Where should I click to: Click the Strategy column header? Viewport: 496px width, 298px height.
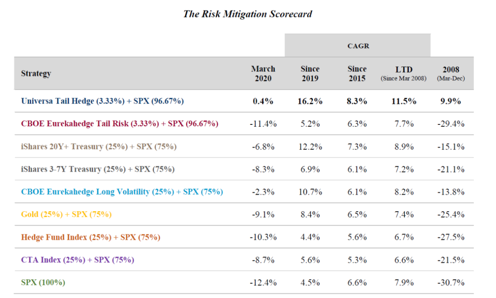pyautogui.click(x=36, y=73)
